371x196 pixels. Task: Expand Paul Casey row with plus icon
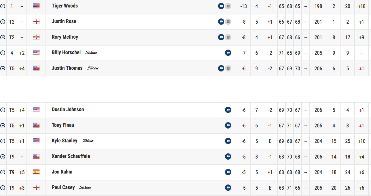coord(3,188)
